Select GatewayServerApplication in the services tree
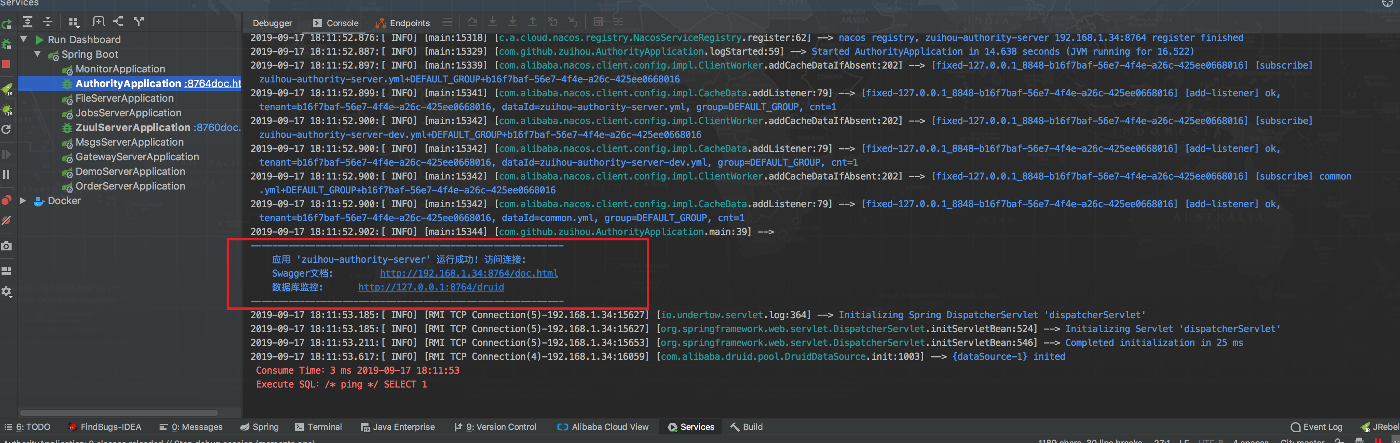The height and width of the screenshot is (443, 1400). tap(137, 157)
